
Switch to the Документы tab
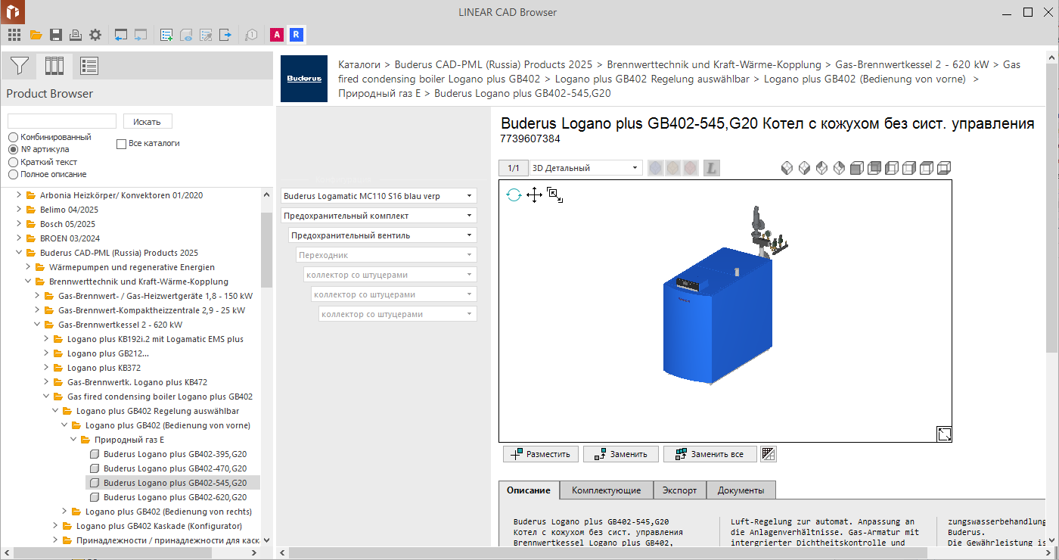tap(741, 490)
